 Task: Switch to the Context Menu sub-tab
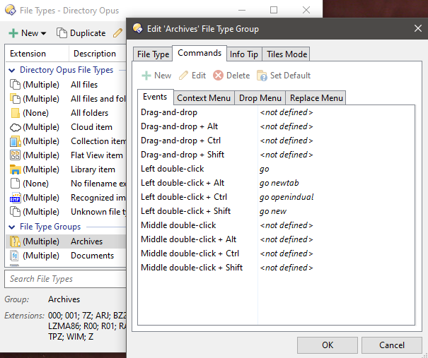204,98
